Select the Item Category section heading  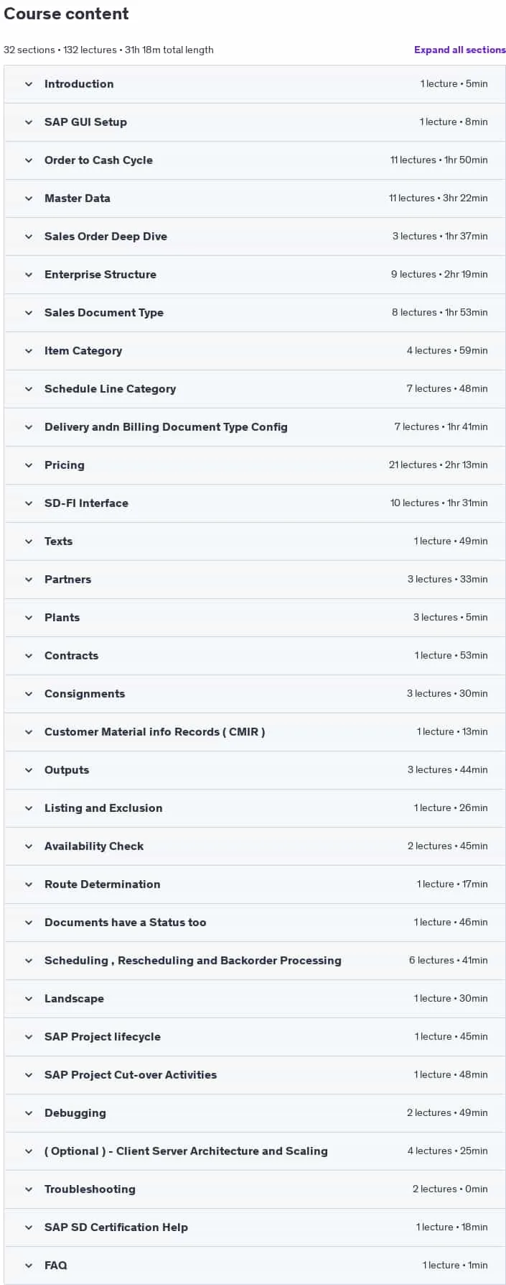[83, 351]
